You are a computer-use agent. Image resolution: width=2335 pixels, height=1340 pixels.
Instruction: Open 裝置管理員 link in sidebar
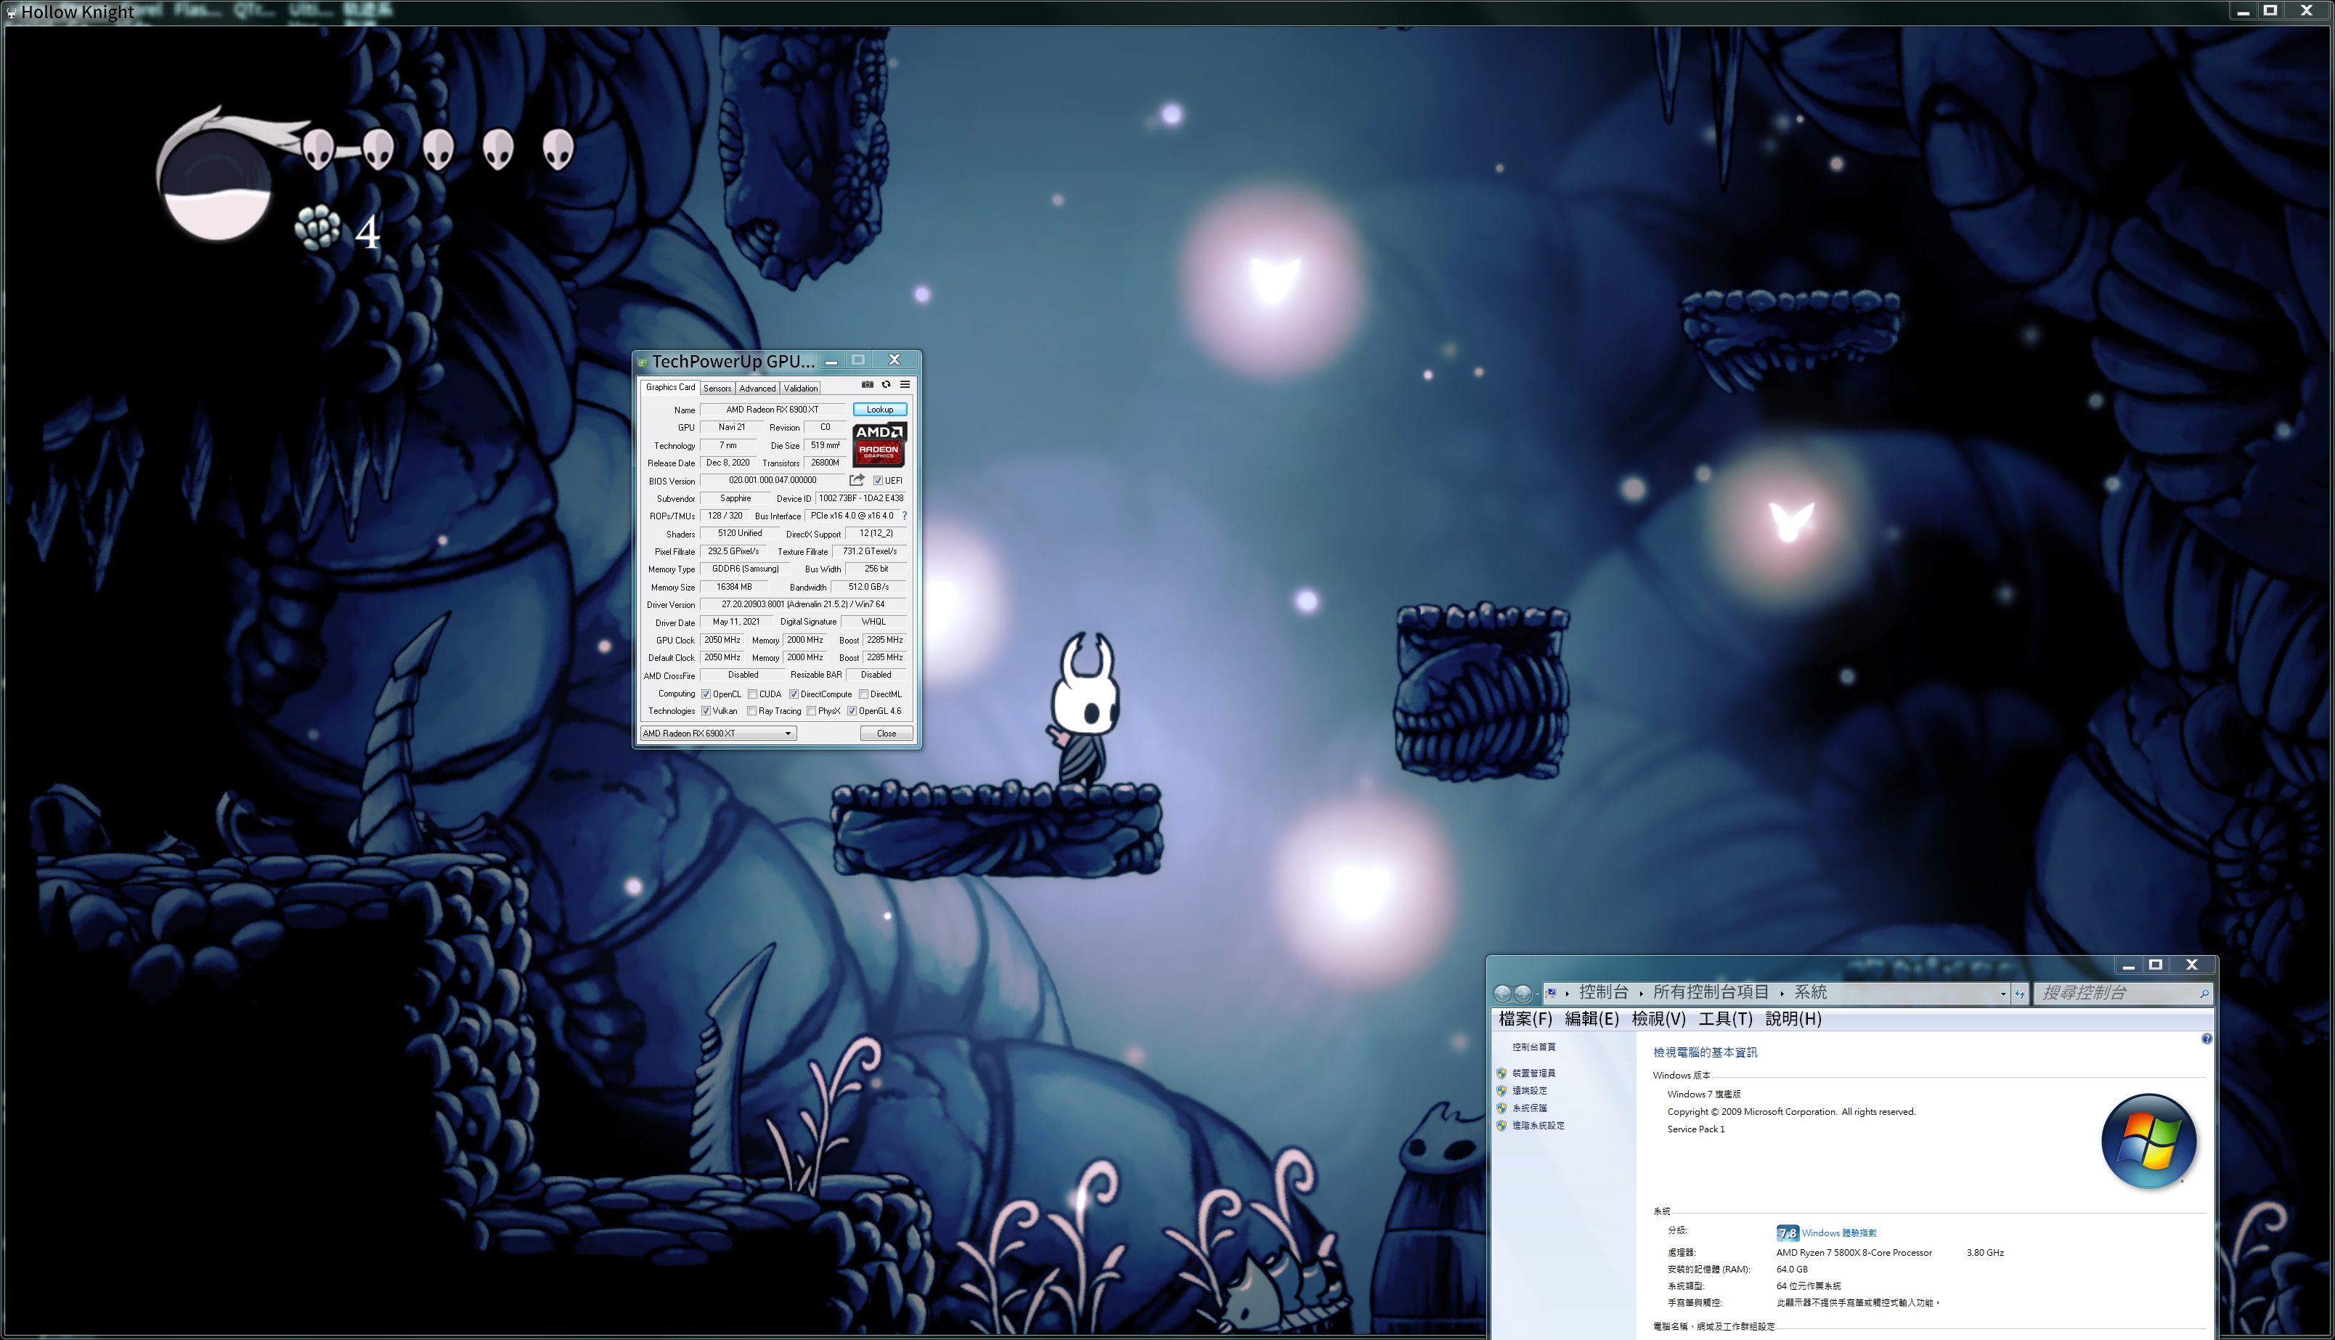coord(1533,1073)
